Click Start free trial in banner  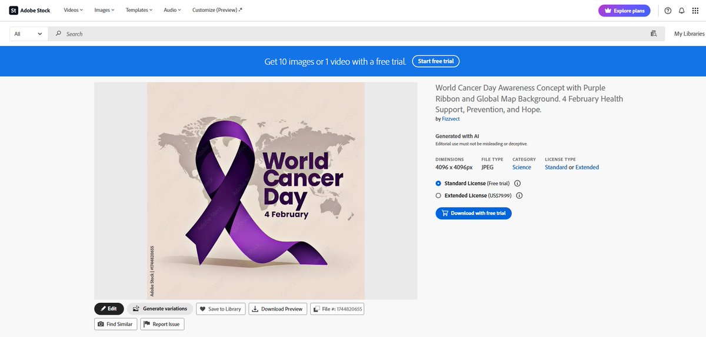pos(435,61)
